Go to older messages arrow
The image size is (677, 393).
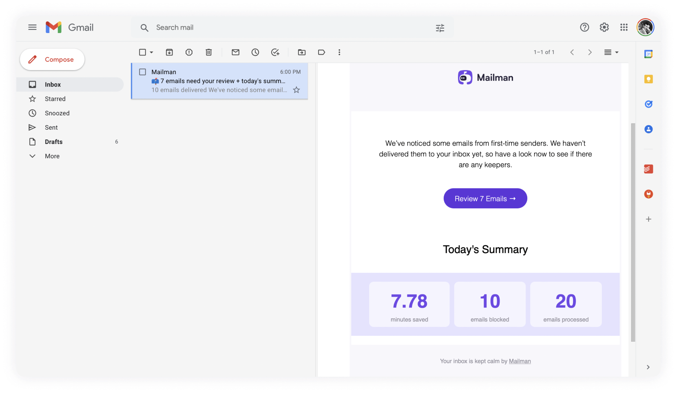pyautogui.click(x=590, y=52)
